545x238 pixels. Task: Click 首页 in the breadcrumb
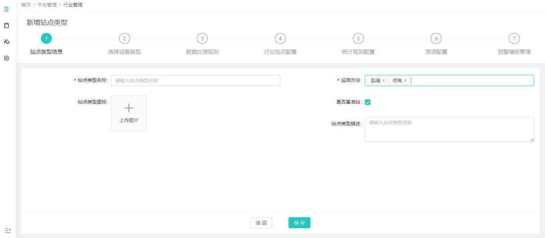click(26, 4)
